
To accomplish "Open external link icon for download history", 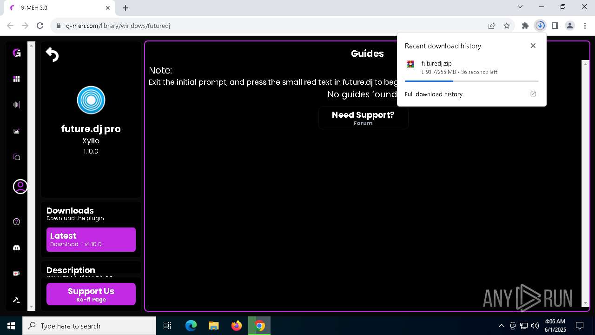I will pos(533,94).
